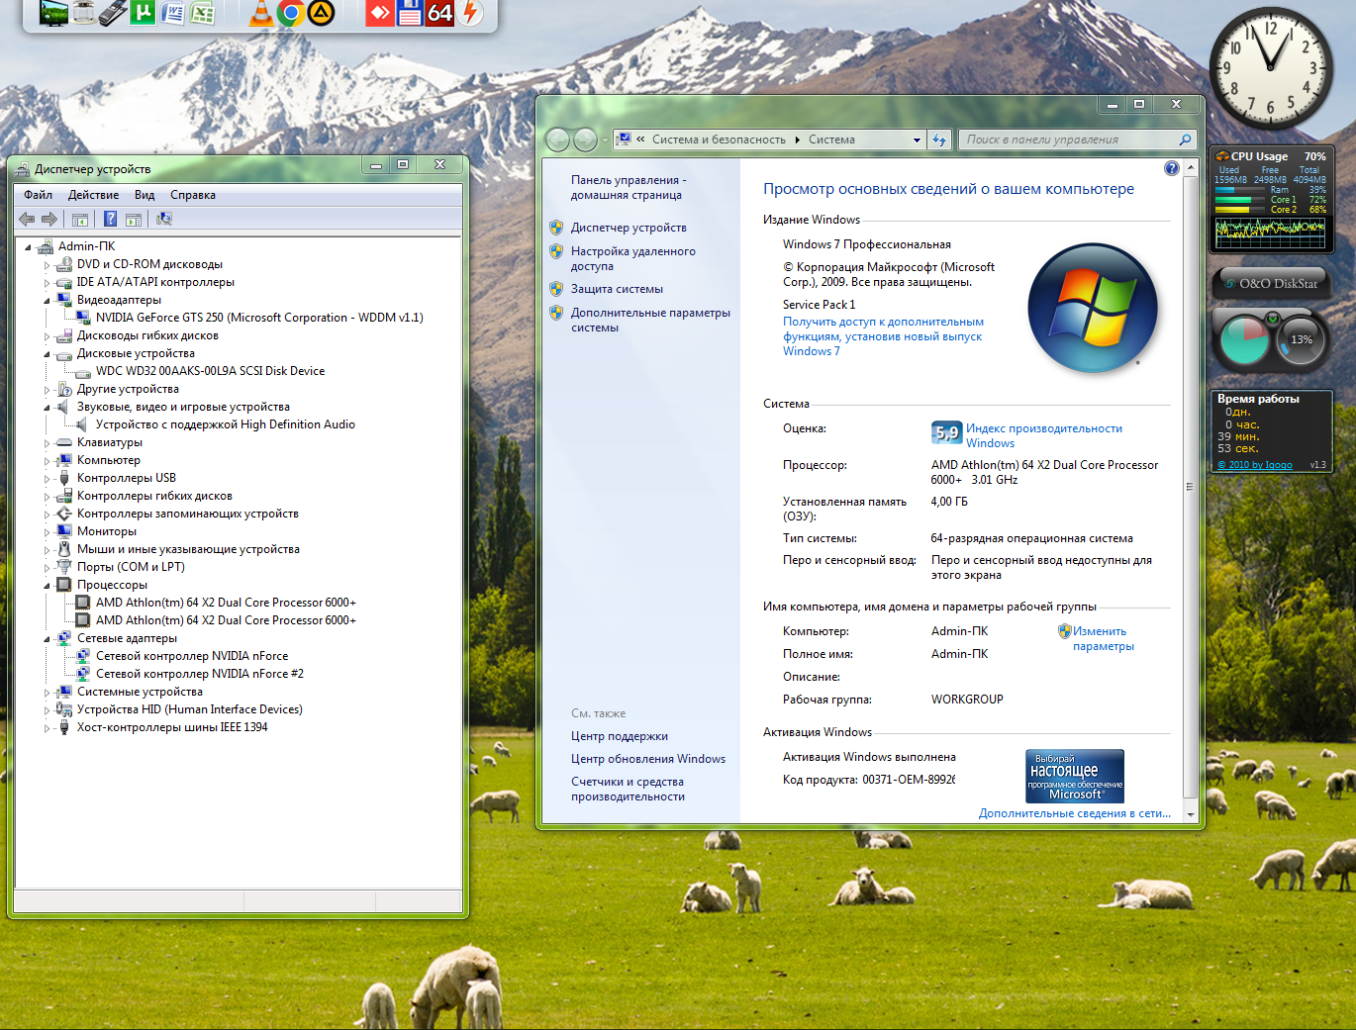Click the scan for hardware changes icon

164,219
